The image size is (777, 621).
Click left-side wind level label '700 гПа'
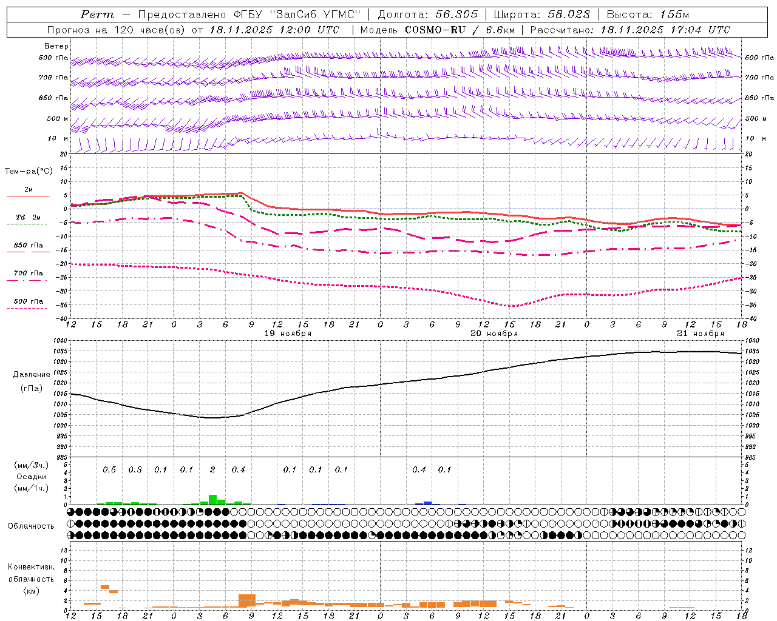pos(53,78)
